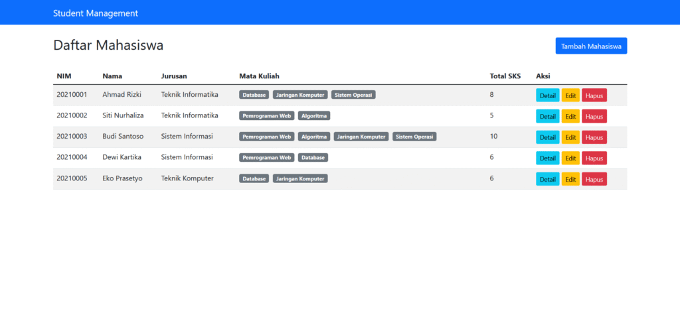Open Detail for Ahmad Rizki

(x=548, y=95)
